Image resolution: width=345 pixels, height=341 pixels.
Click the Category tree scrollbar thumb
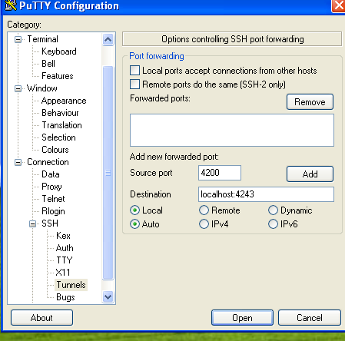tap(108, 173)
